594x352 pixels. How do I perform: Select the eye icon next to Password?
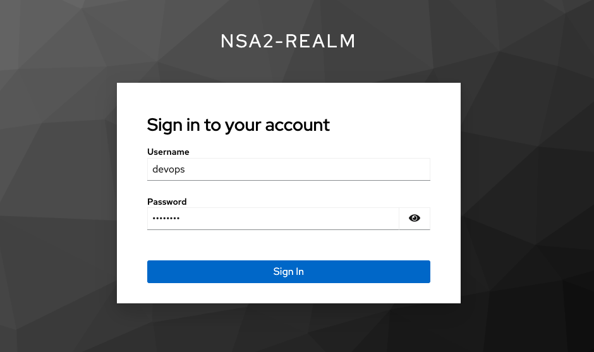[415, 218]
